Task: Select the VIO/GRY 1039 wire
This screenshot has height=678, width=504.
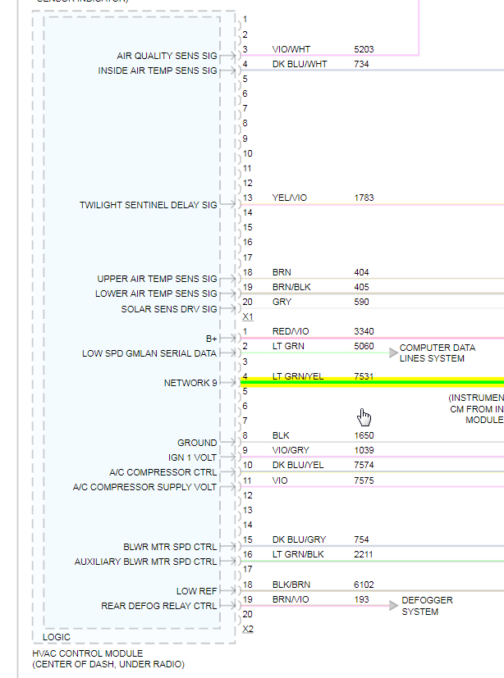Action: tap(373, 457)
